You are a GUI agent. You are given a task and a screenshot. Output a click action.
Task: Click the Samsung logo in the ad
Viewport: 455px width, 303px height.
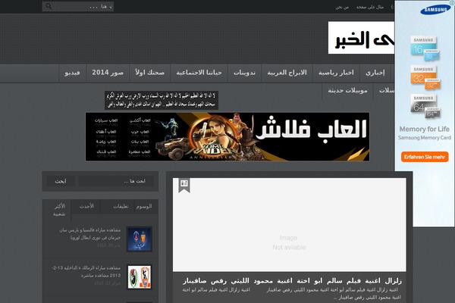[x=435, y=10]
